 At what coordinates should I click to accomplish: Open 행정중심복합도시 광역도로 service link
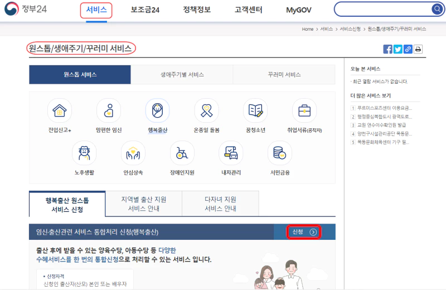tap(385, 117)
